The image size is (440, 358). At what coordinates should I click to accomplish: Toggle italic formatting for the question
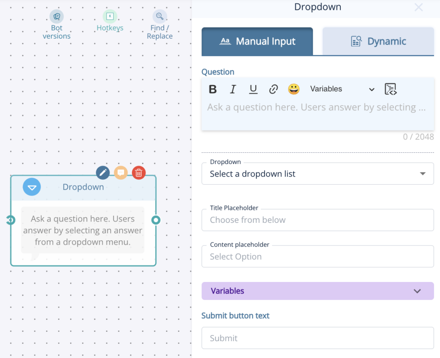point(233,89)
